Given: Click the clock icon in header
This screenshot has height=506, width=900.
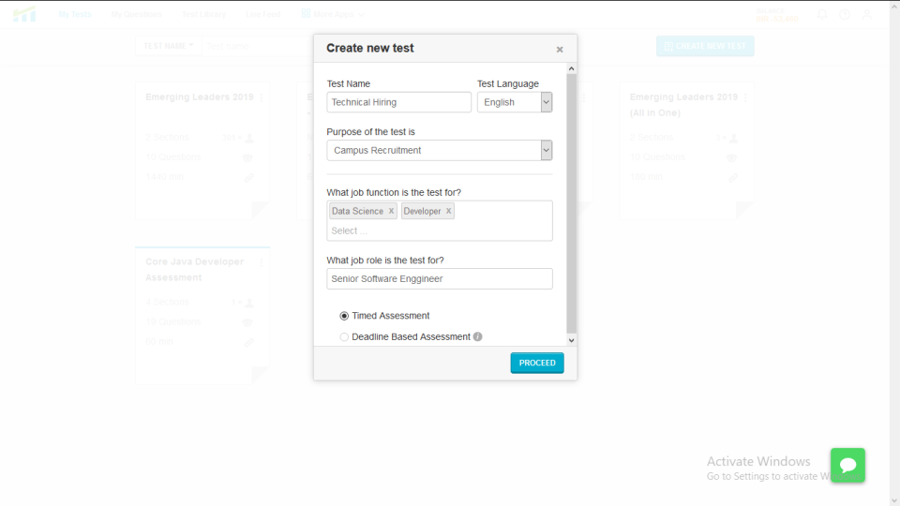Looking at the screenshot, I should [x=845, y=15].
